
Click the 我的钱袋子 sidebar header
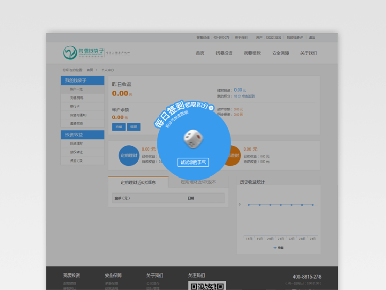(x=82, y=80)
